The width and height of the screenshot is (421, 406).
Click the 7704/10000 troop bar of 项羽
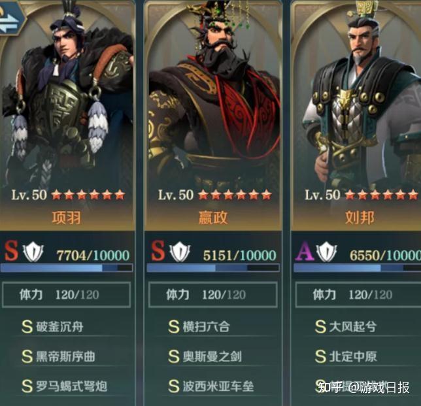tap(67, 267)
